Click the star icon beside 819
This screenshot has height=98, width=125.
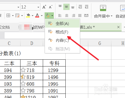coord(23,77)
